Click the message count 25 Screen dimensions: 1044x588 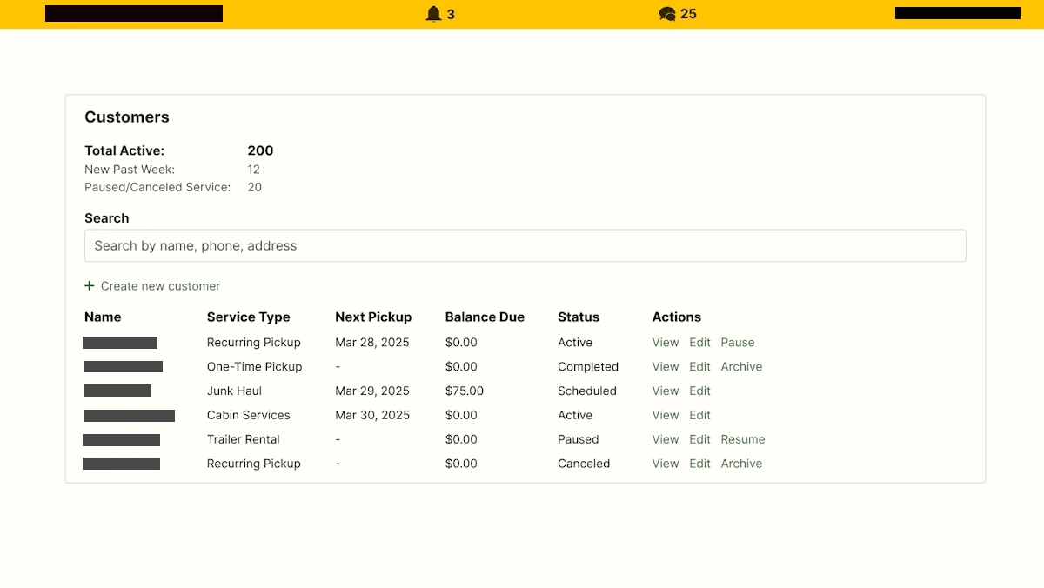688,14
